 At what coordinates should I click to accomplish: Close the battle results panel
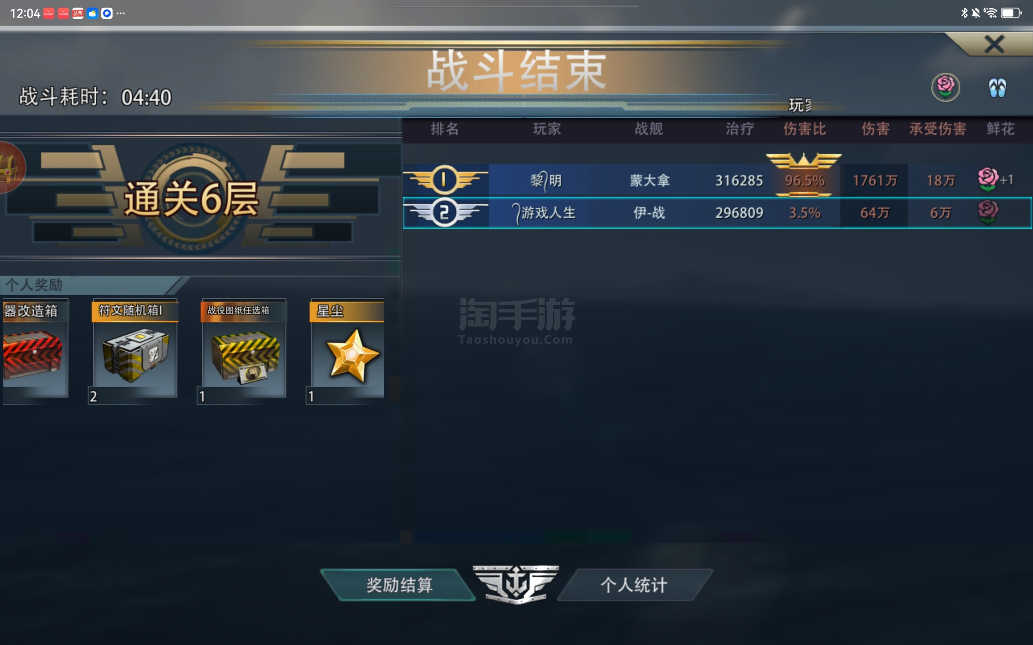pos(994,45)
